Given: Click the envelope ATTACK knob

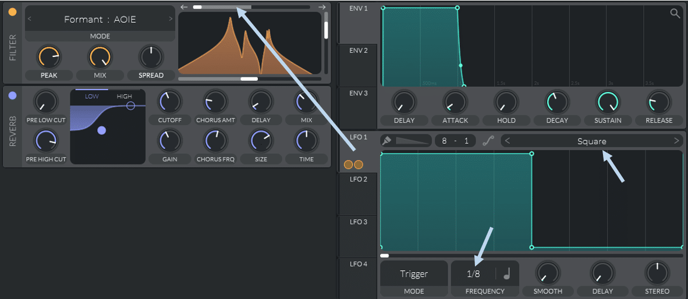Looking at the screenshot, I should coord(456,102).
